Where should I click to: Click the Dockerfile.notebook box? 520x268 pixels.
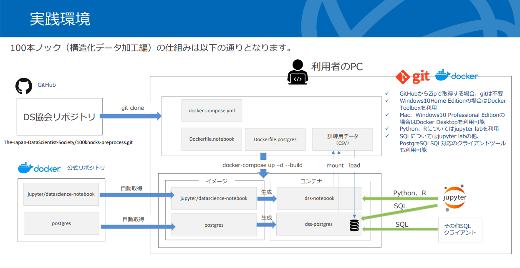coord(212,139)
